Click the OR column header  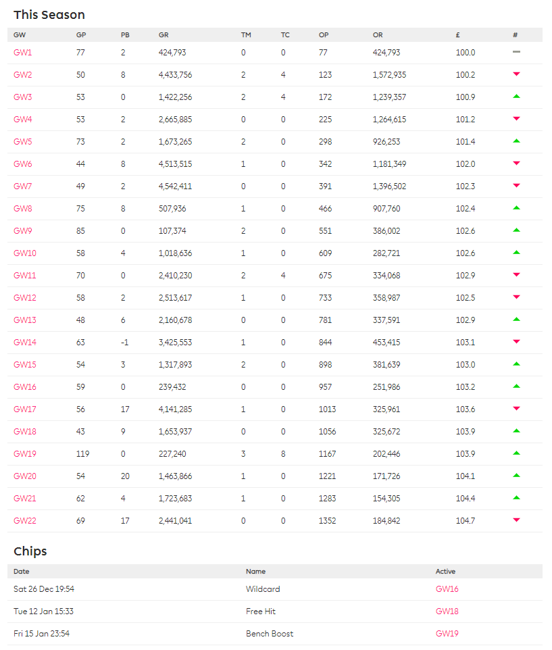click(378, 34)
